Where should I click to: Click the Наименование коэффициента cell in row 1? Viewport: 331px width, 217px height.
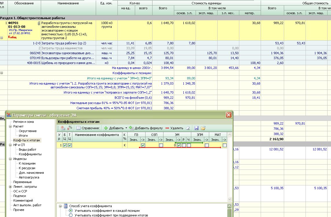[97, 145]
